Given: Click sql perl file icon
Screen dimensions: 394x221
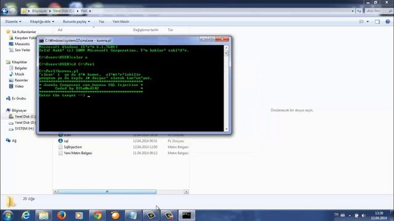Looking at the screenshot, I should tap(60, 141).
